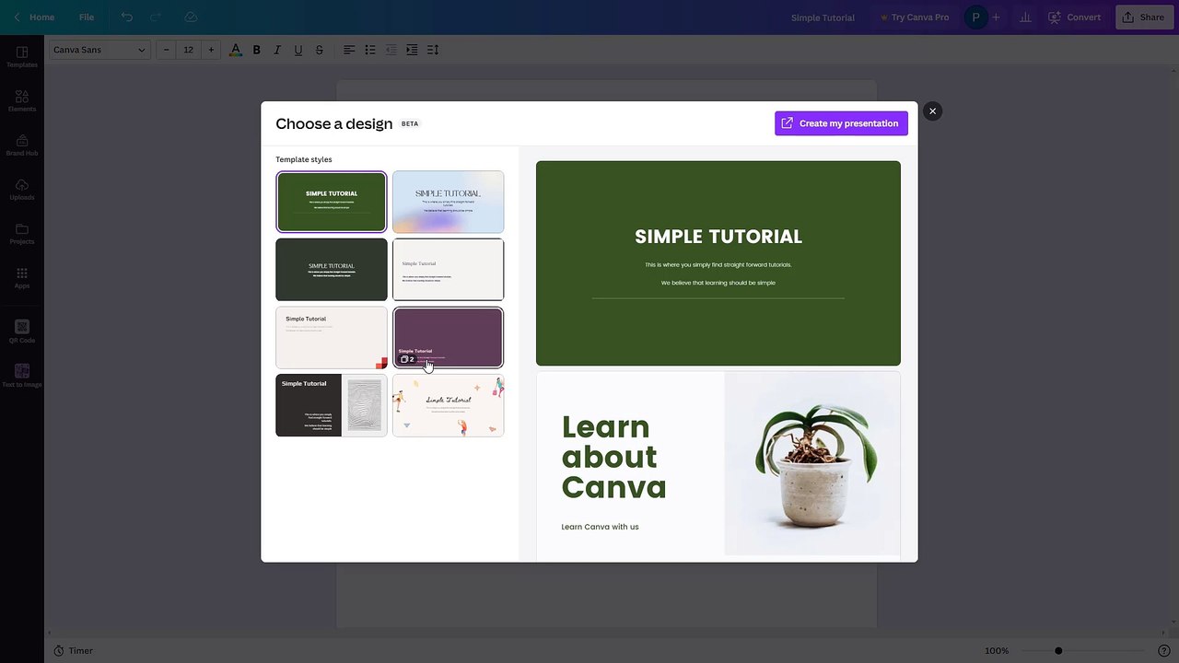This screenshot has width=1179, height=663.
Task: Toggle italic formatting
Action: [277, 50]
